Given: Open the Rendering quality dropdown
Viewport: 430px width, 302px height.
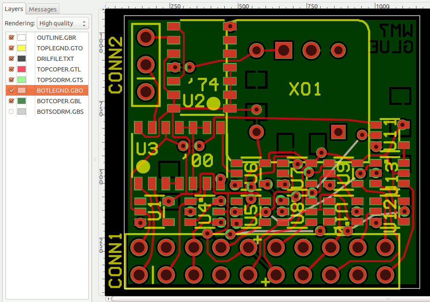Looking at the screenshot, I should [x=63, y=23].
